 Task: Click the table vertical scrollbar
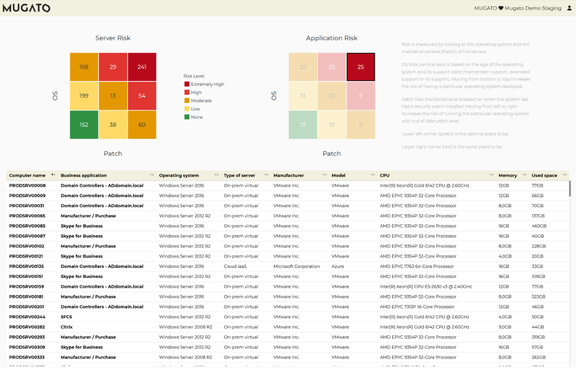pos(570,189)
